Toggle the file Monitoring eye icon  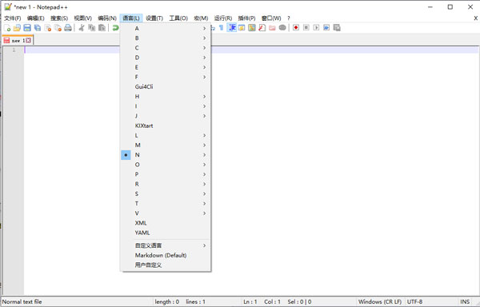(x=282, y=28)
